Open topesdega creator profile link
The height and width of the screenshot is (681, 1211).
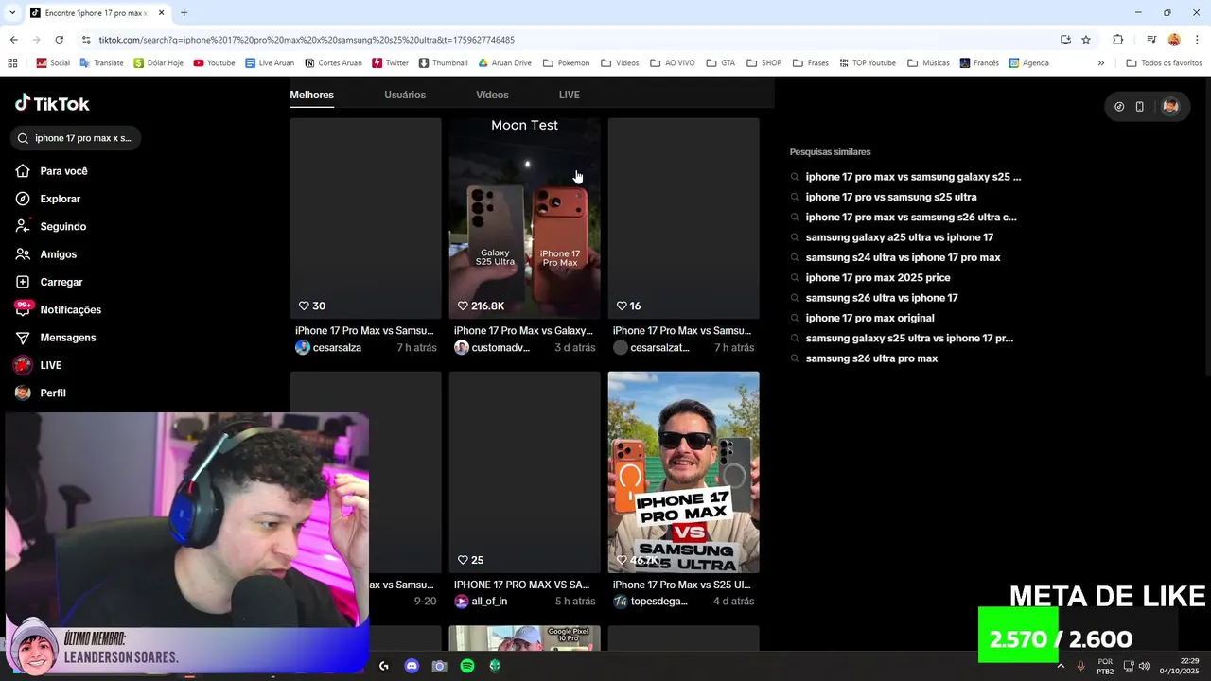(x=650, y=602)
